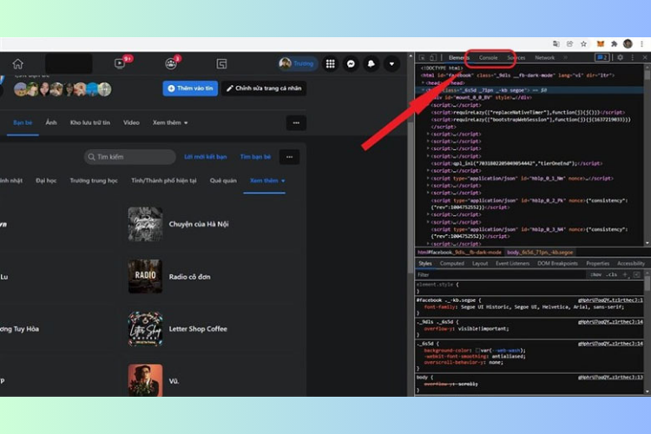The image size is (651, 434).
Task: Switch to the Console tab in DevTools
Action: pos(488,57)
